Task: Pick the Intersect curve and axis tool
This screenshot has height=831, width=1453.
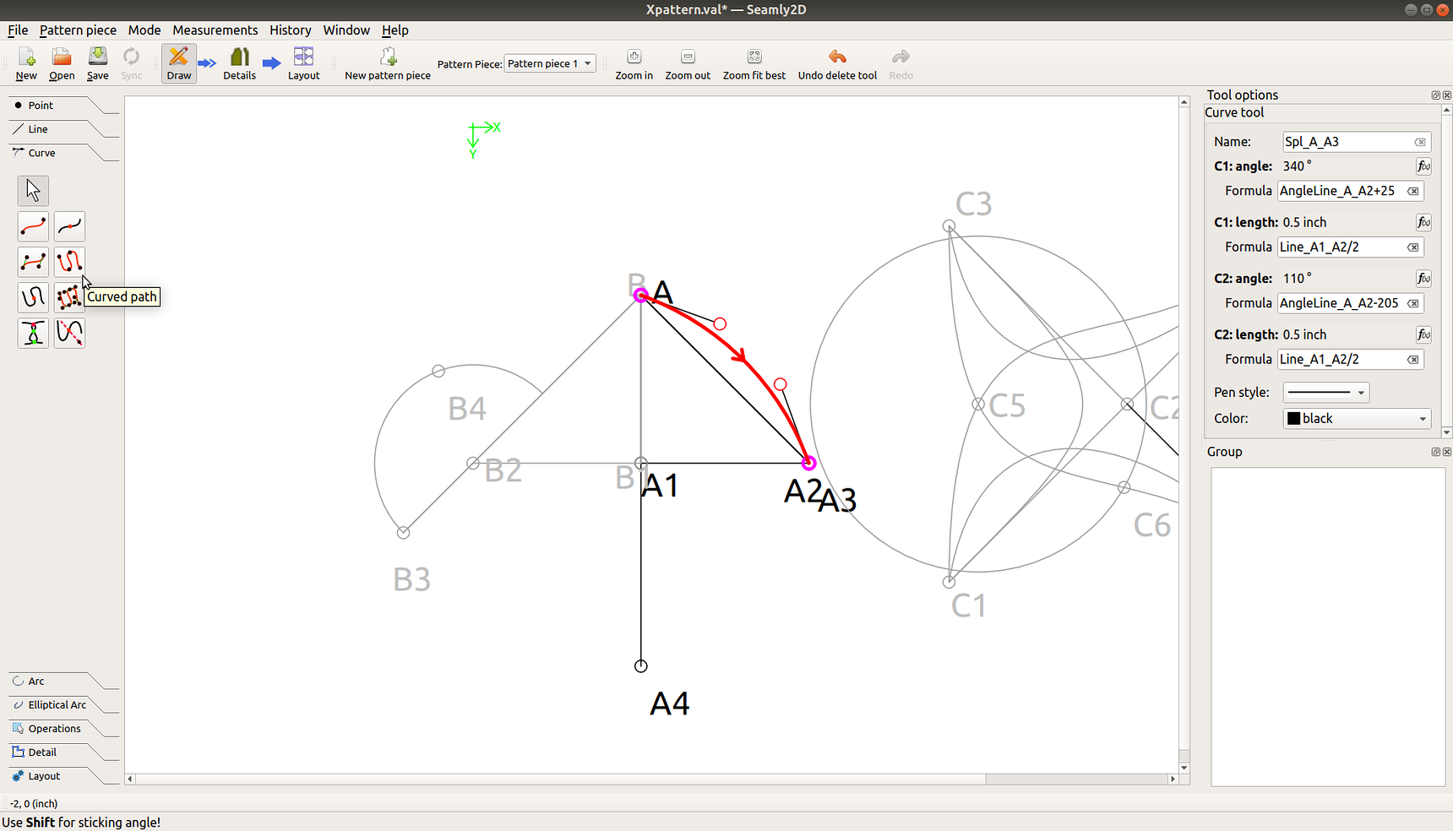Action: [69, 333]
